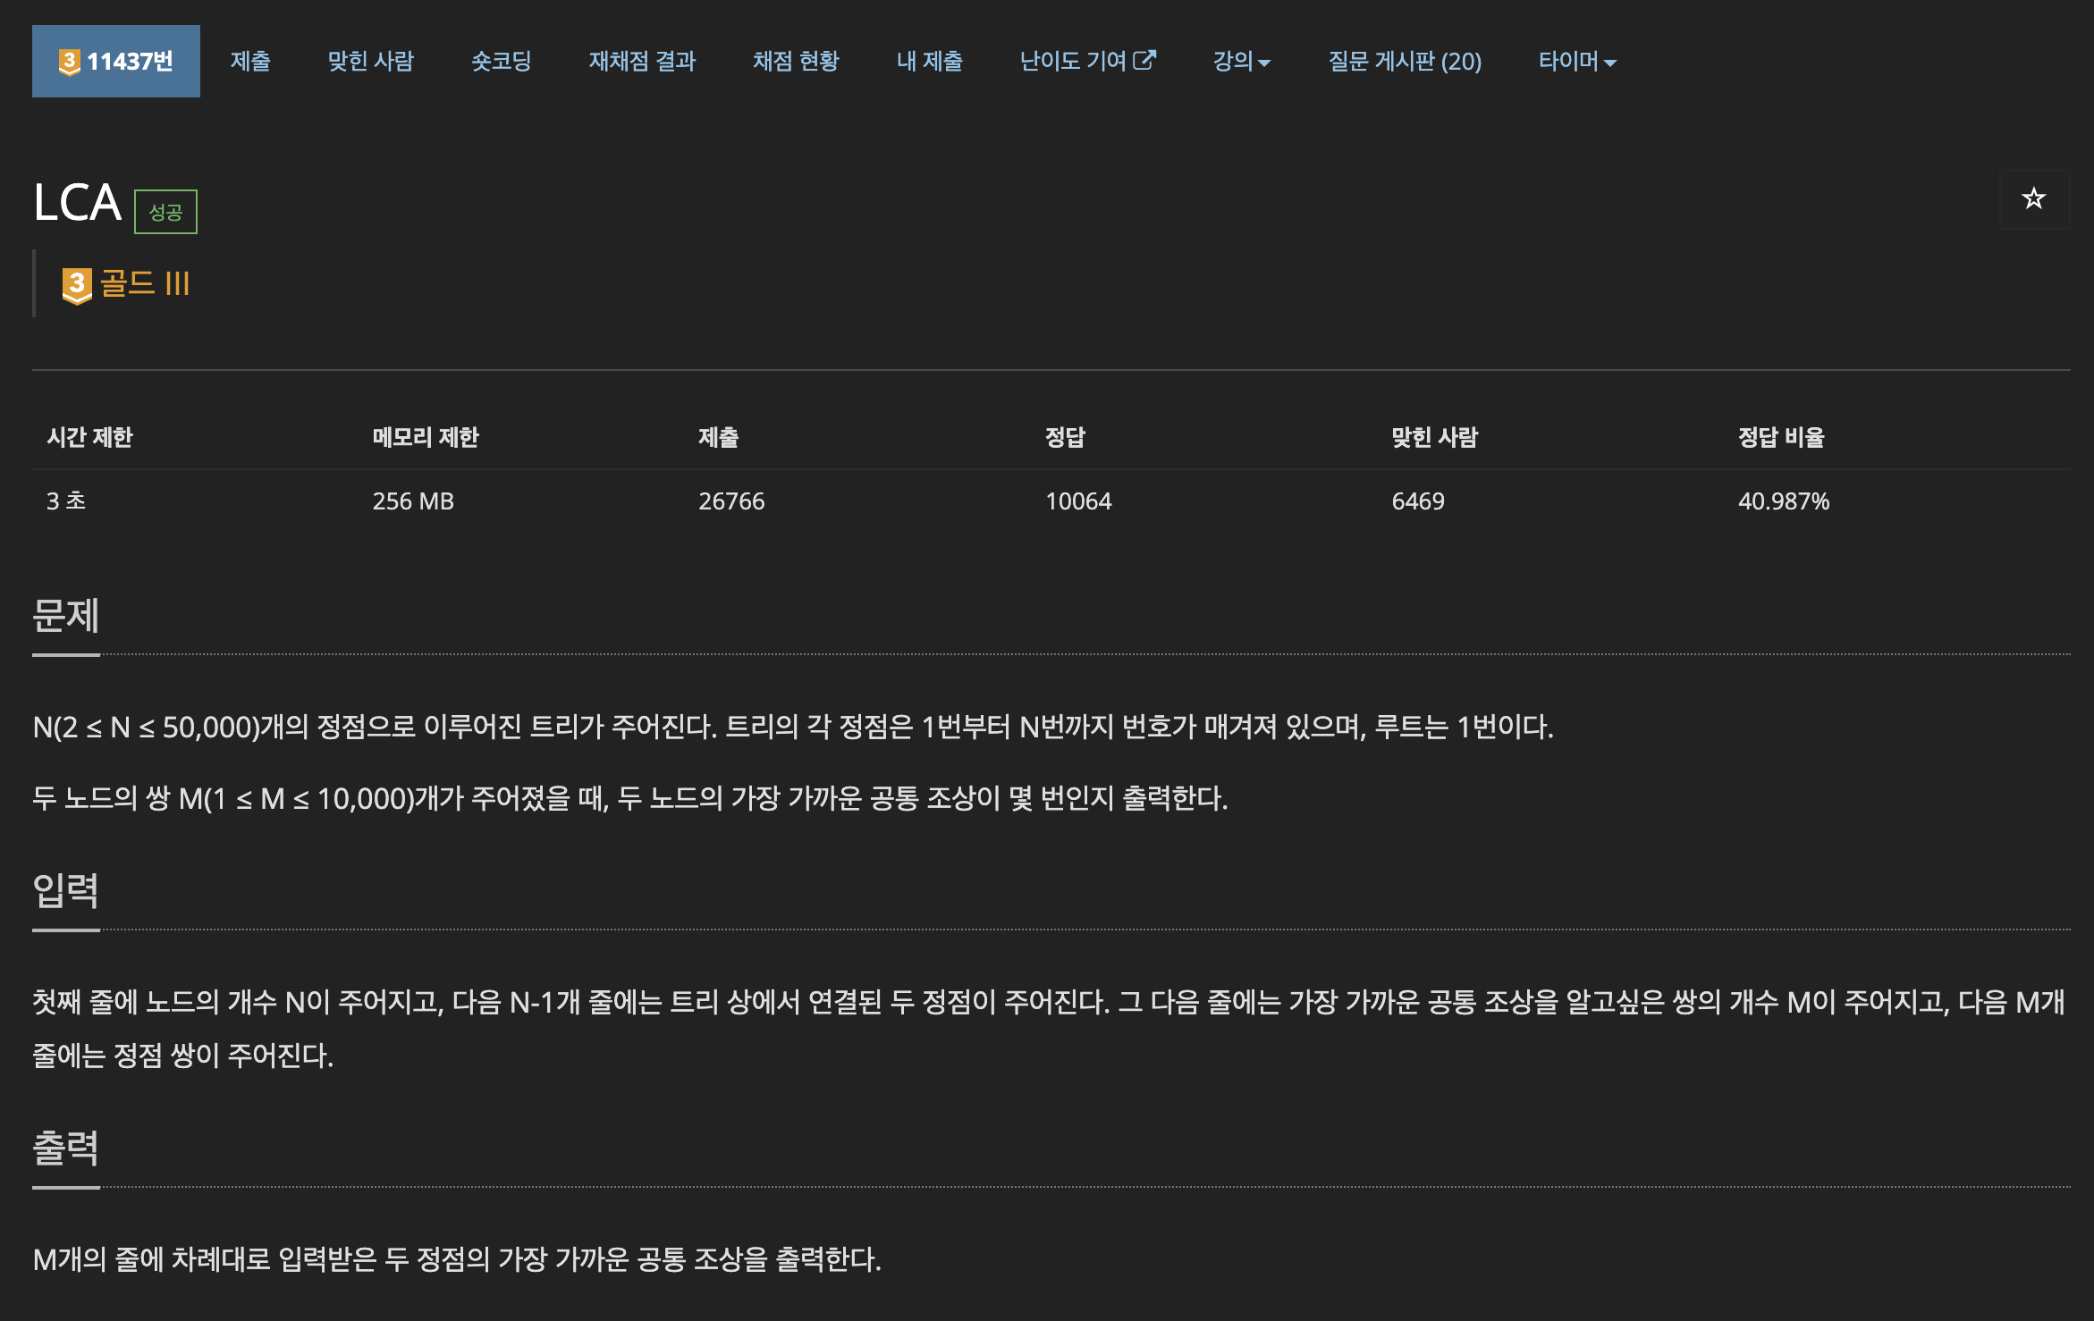The image size is (2094, 1321).
Task: Open the 제출 submit tab
Action: [250, 62]
